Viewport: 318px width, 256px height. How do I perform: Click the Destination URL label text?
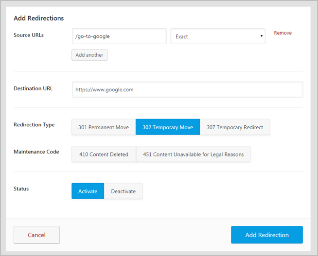33,88
